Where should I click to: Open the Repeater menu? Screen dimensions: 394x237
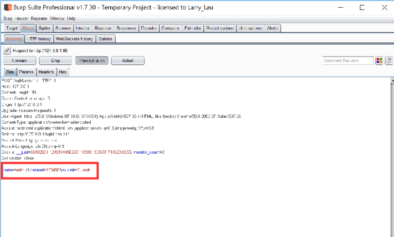pos(39,19)
